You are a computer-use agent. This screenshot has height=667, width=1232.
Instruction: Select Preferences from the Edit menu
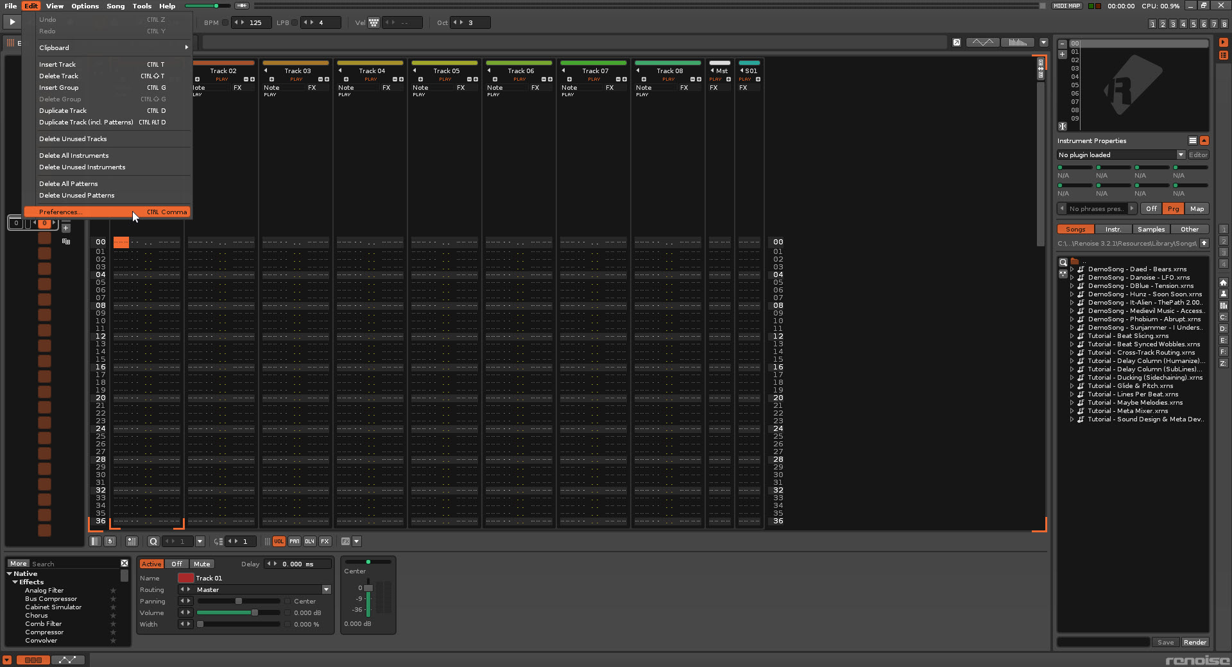61,212
